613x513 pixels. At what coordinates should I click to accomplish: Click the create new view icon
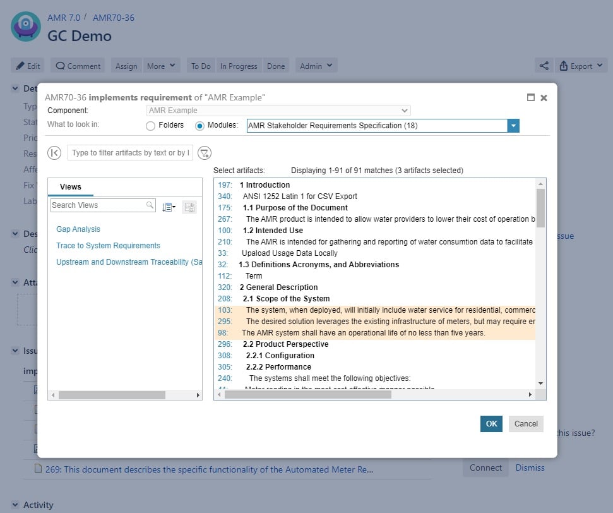189,207
